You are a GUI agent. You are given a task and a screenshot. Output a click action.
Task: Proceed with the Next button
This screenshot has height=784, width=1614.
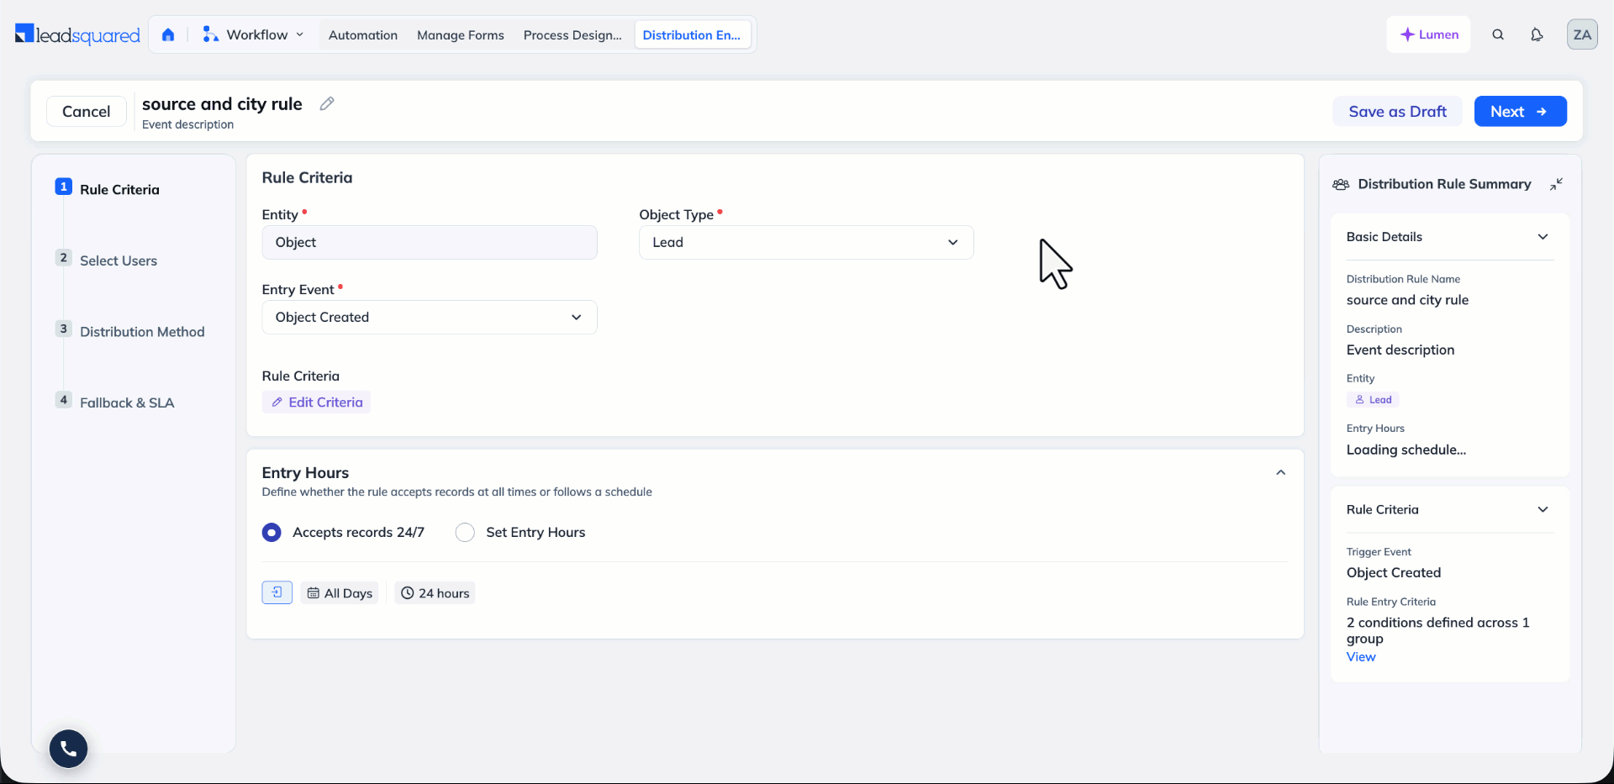(x=1520, y=111)
